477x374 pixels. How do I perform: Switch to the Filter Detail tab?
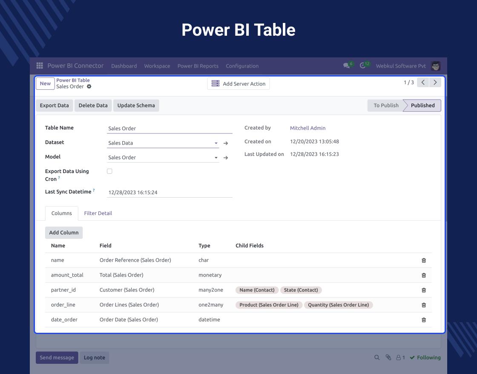tap(98, 213)
